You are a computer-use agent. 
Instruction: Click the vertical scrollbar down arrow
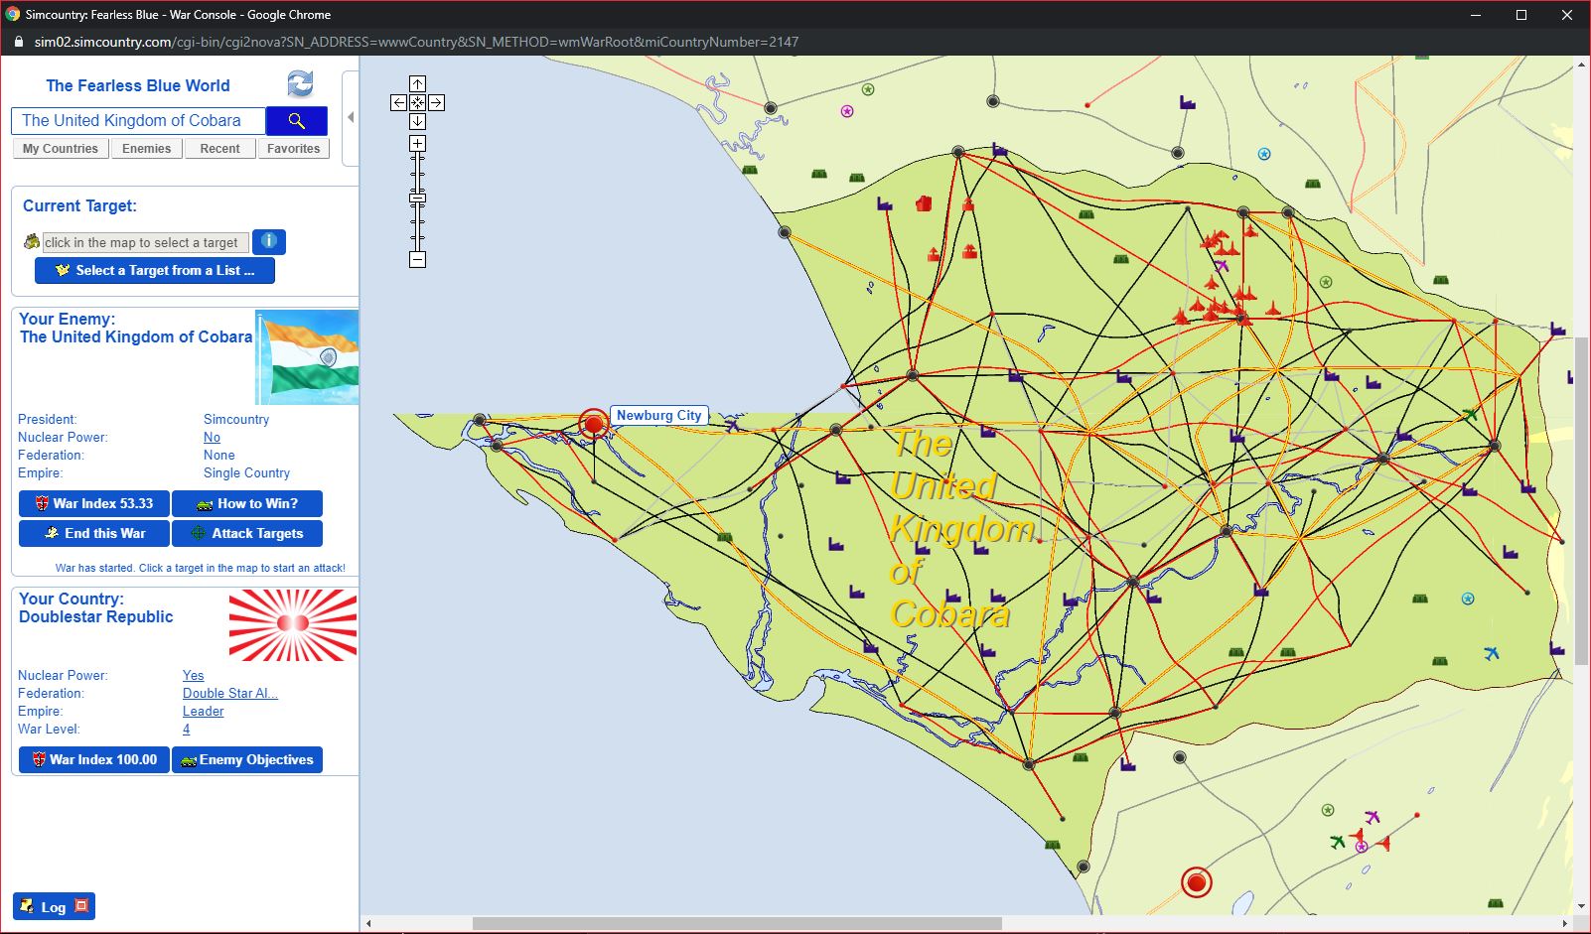click(1581, 906)
